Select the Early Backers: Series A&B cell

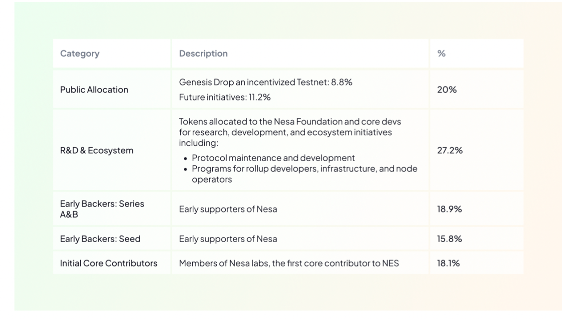[102, 209]
